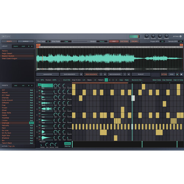The width and height of the screenshot is (184, 184).
Task: Click the Crop button
Action: [x=114, y=42]
